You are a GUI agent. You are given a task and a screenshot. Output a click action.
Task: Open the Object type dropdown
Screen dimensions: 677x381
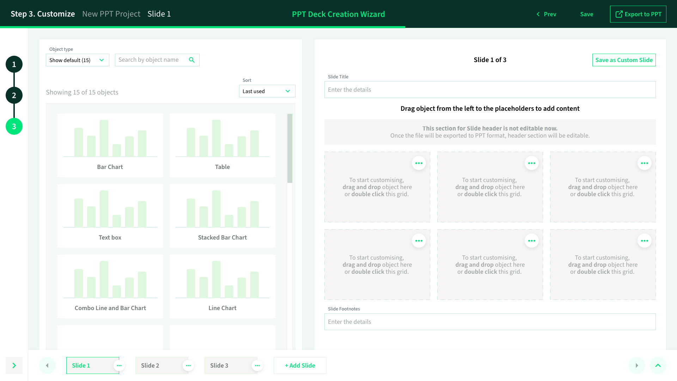coord(77,60)
